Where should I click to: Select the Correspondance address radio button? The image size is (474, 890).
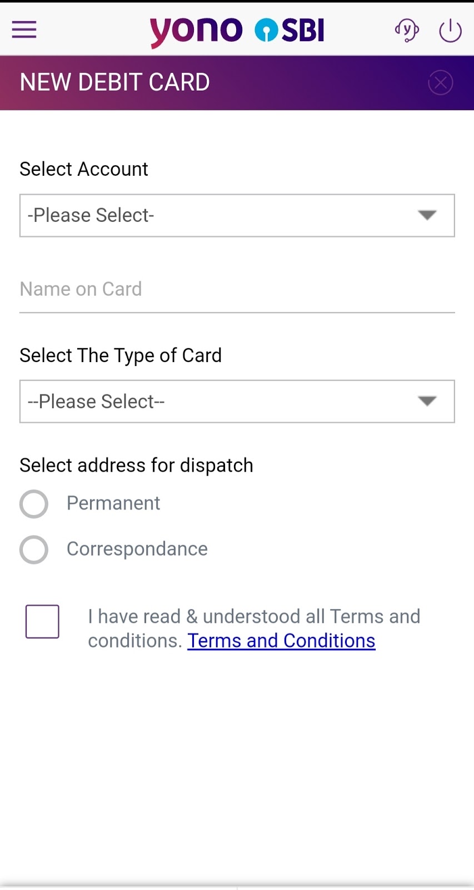pyautogui.click(x=34, y=550)
